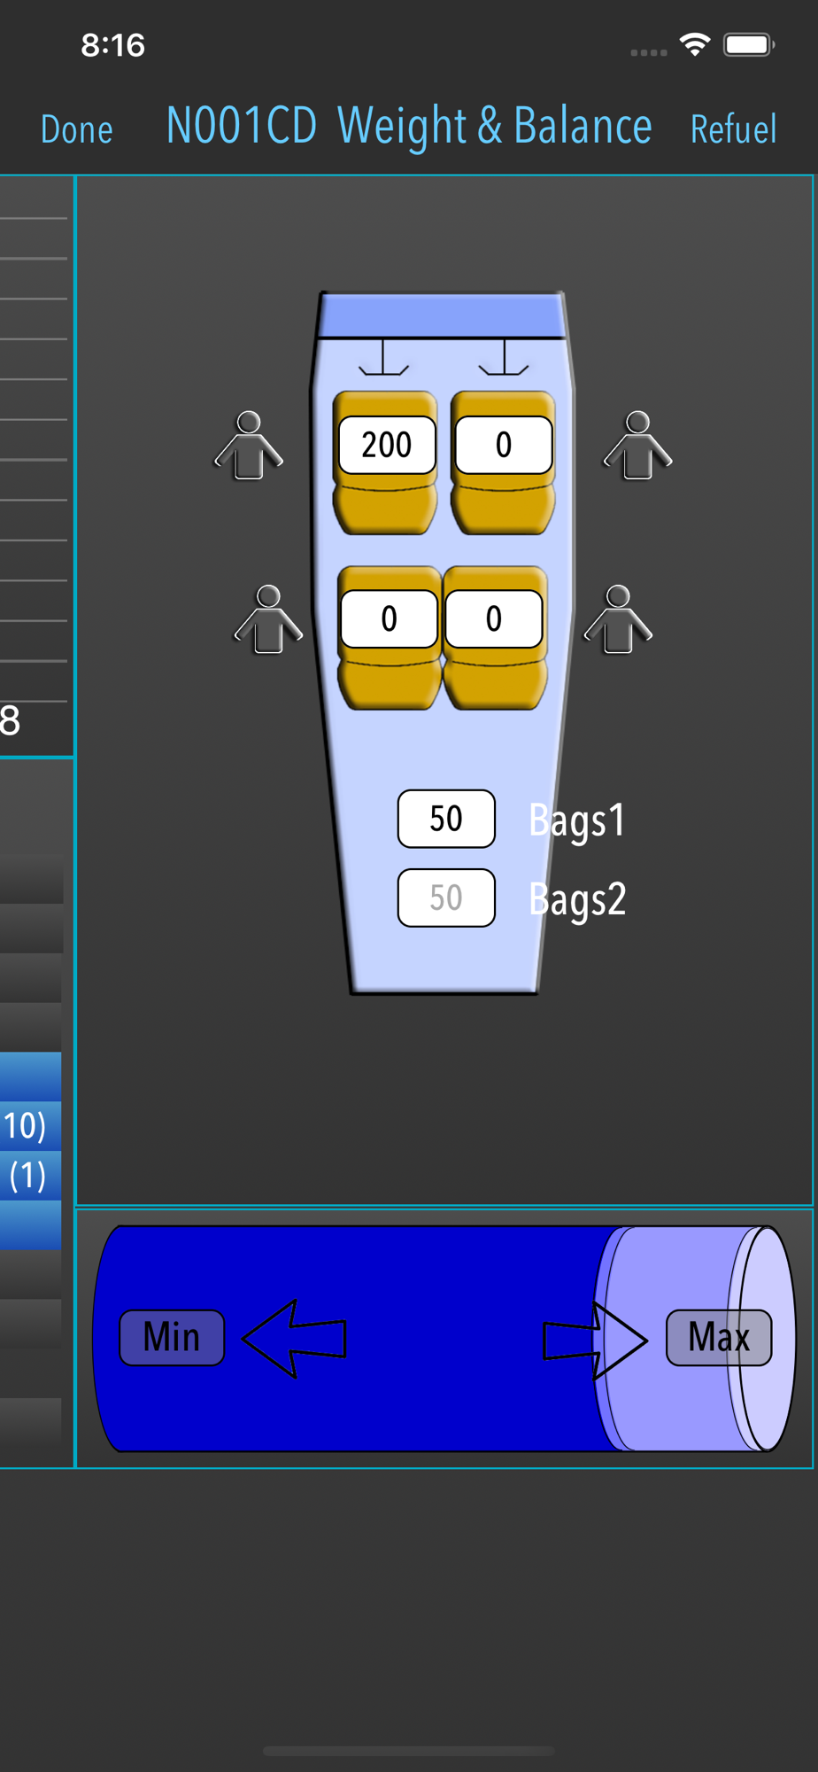Image resolution: width=818 pixels, height=1772 pixels.
Task: Tap the blue fuel tank level gauge
Action: pyautogui.click(x=444, y=1338)
